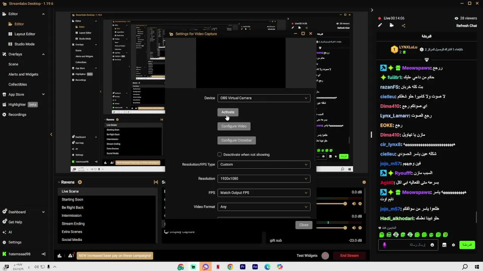Viewport: 483px width, 271px height.
Task: Open second mixer source settings gear
Action: pos(360,228)
